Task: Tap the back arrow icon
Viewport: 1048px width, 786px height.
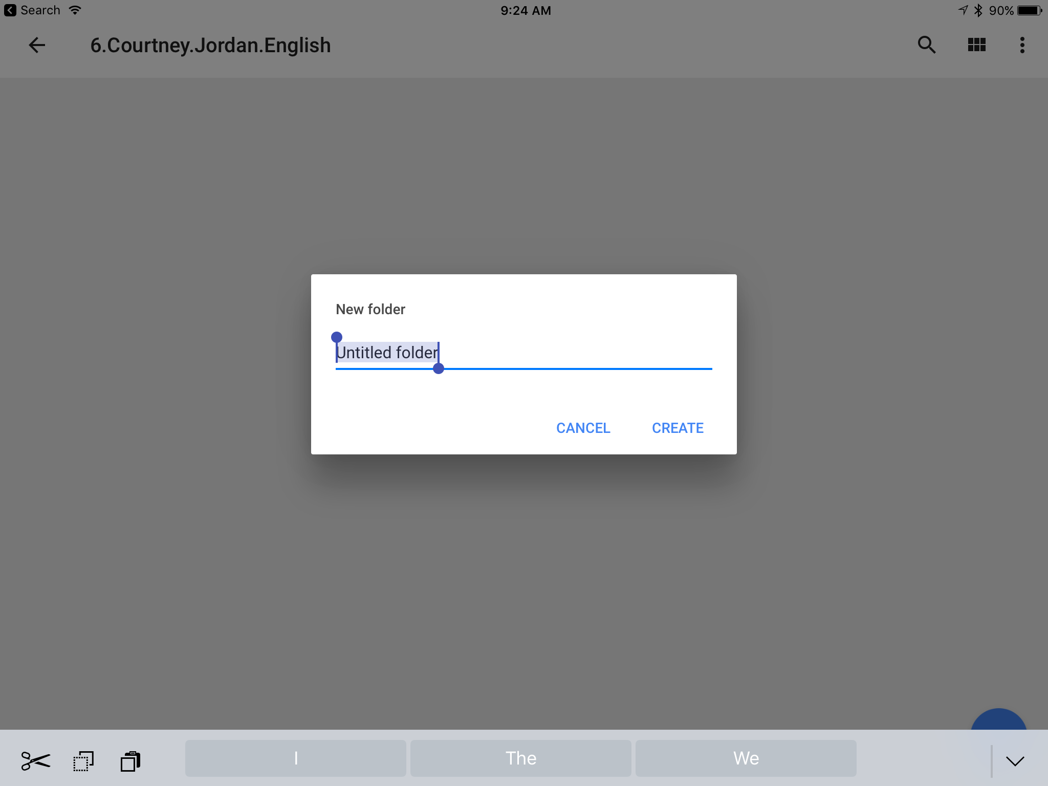Action: pos(37,45)
